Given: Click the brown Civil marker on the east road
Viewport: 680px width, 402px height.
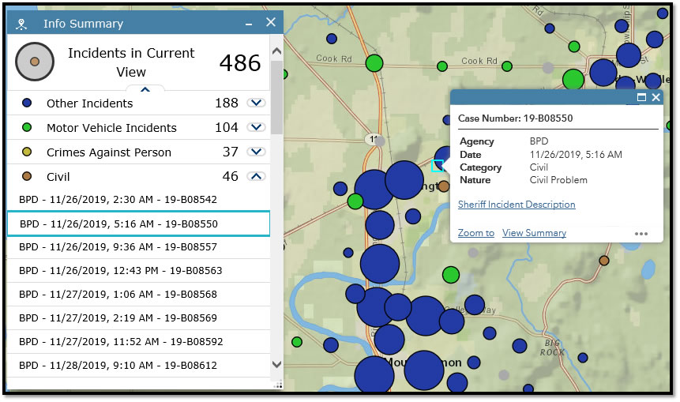Looking at the screenshot, I should pos(604,261).
